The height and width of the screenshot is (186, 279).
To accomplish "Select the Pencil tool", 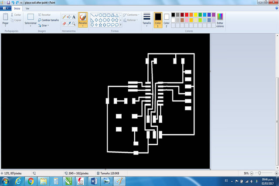I will point(64,17).
